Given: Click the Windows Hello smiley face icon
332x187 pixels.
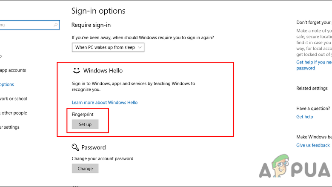Looking at the screenshot, I should tap(76, 70).
